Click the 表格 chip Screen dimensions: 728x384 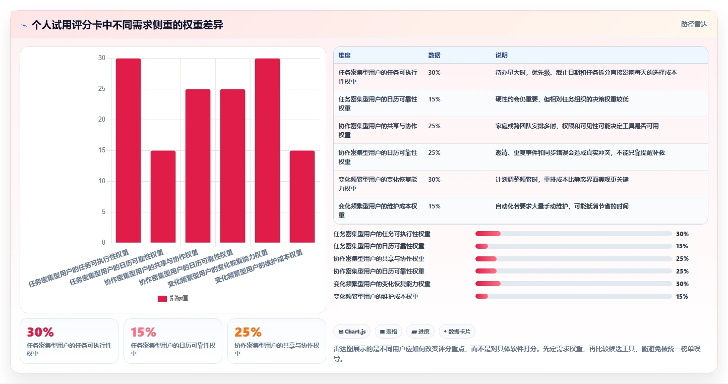tap(389, 332)
